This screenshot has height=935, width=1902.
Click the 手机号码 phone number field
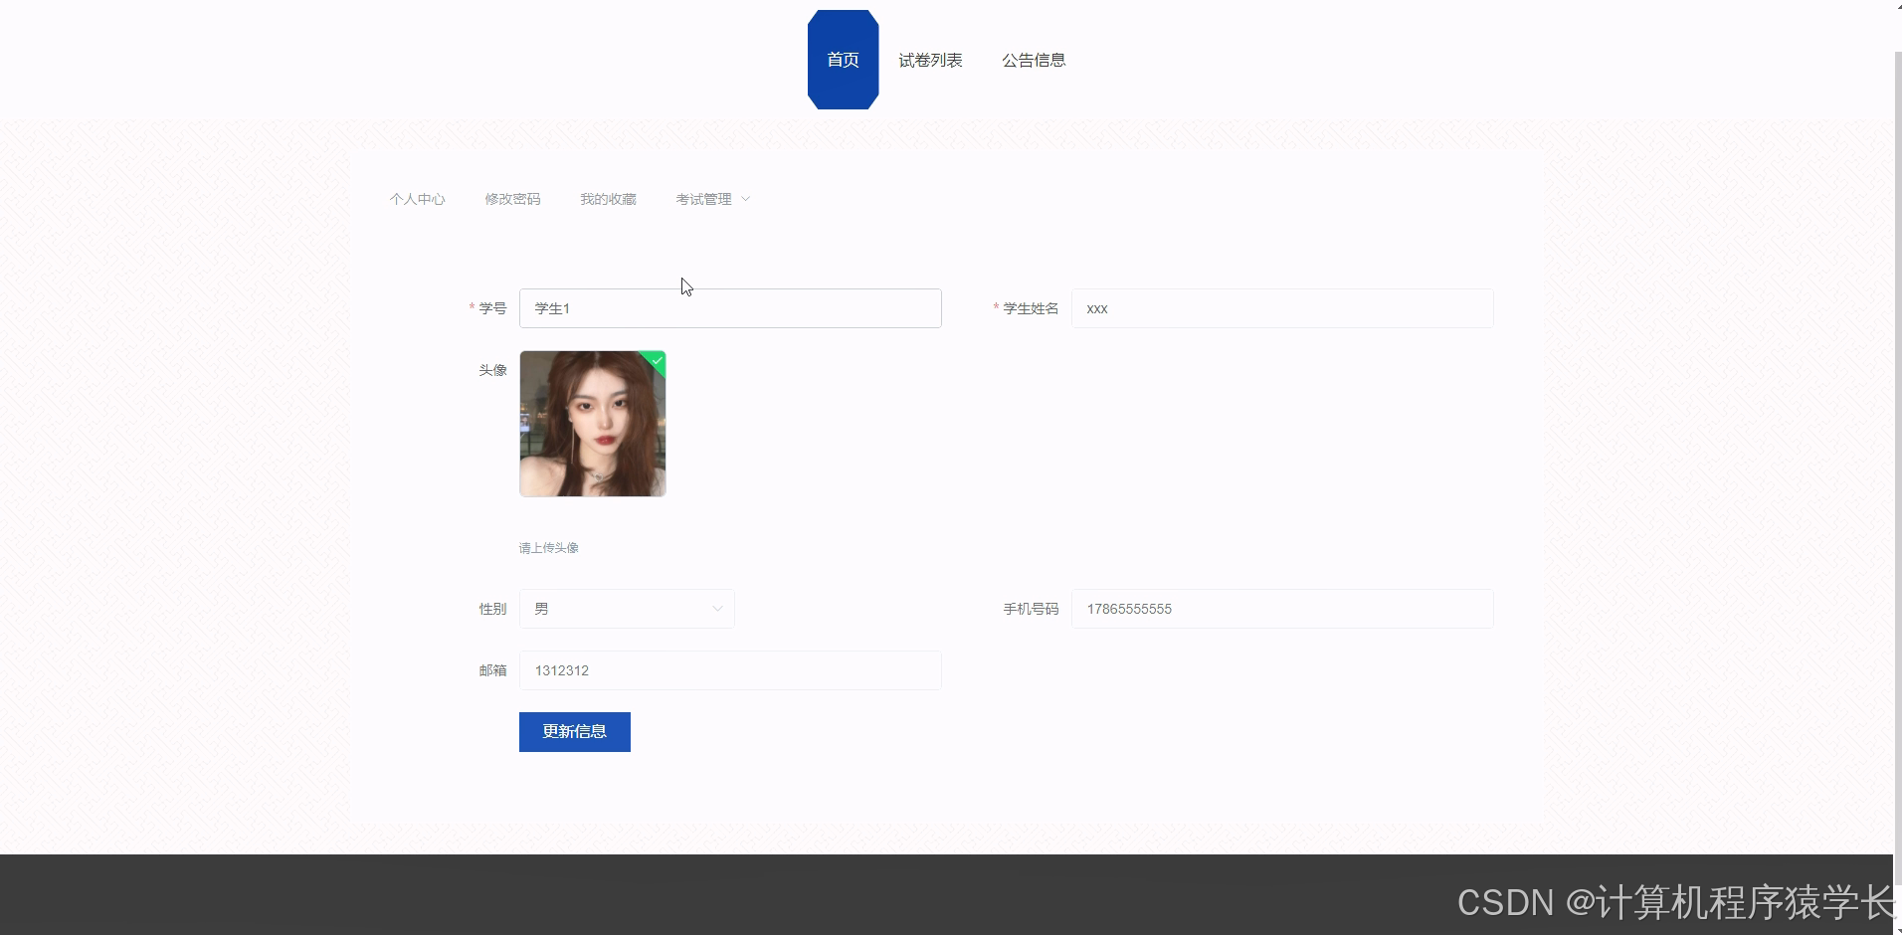coord(1283,608)
